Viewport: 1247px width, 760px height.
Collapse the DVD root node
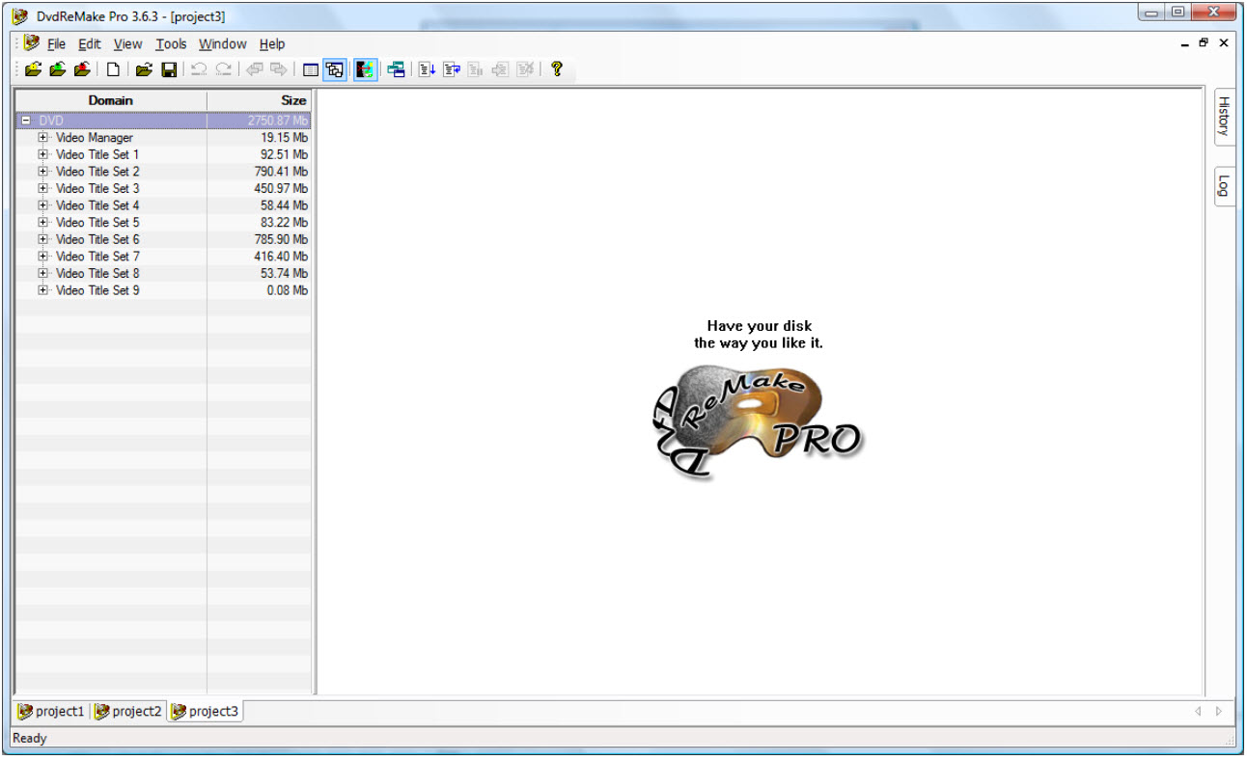click(26, 122)
